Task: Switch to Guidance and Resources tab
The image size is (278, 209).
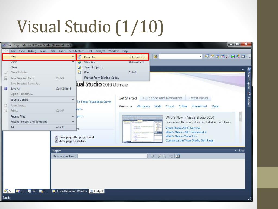Action: (163, 98)
